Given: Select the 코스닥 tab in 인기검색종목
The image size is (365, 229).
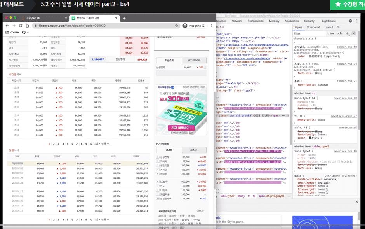Looking at the screenshot, I should point(194,150).
